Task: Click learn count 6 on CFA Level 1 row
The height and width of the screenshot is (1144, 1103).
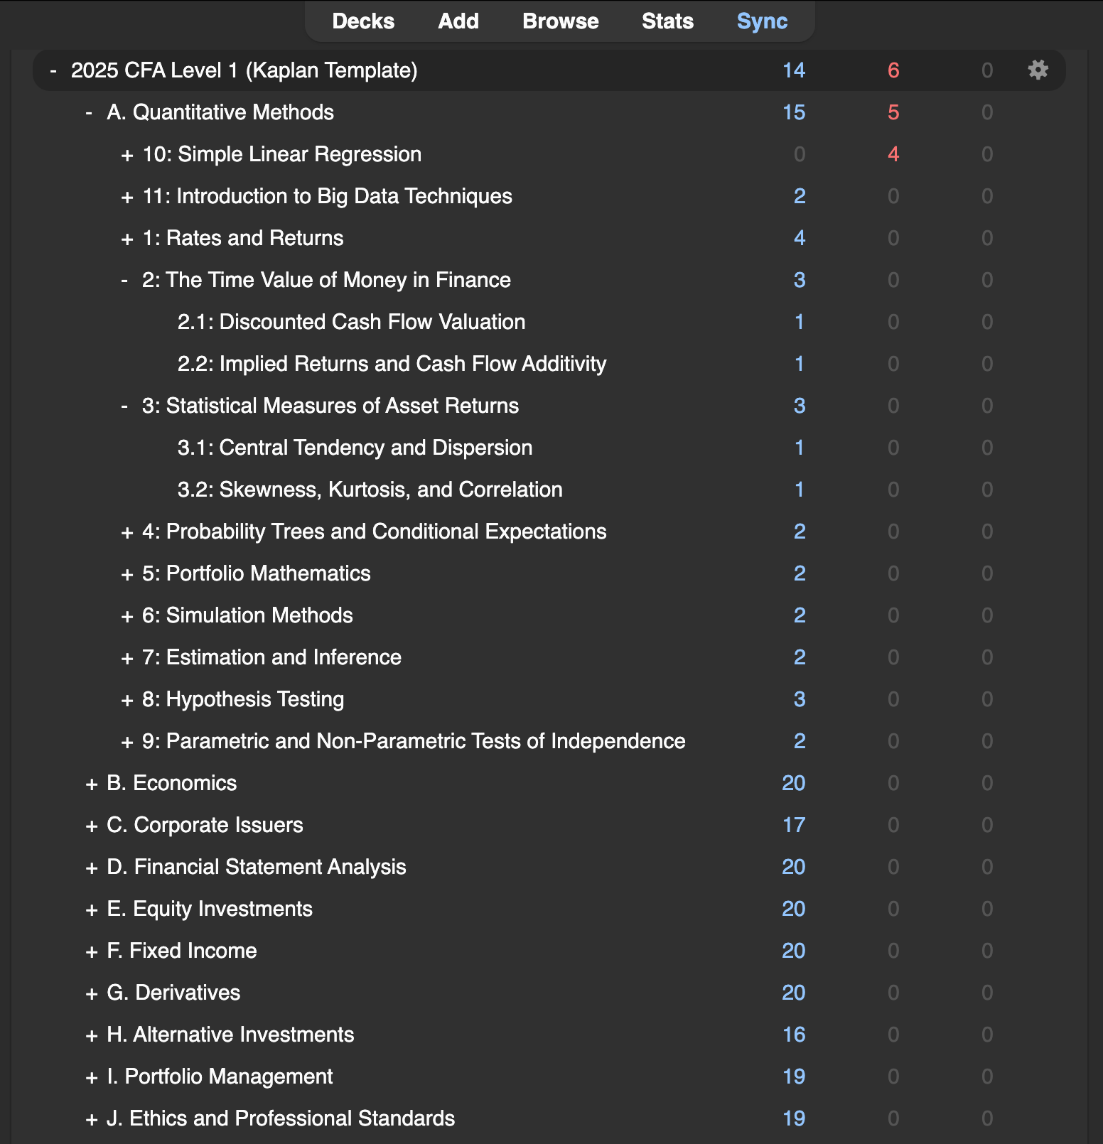Action: 893,70
